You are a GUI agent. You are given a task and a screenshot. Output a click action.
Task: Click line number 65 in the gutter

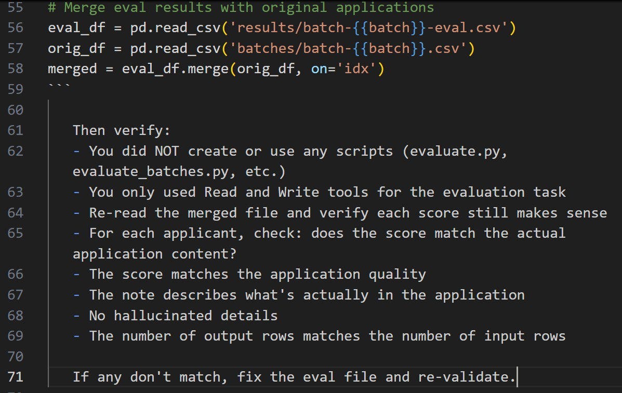tap(16, 233)
